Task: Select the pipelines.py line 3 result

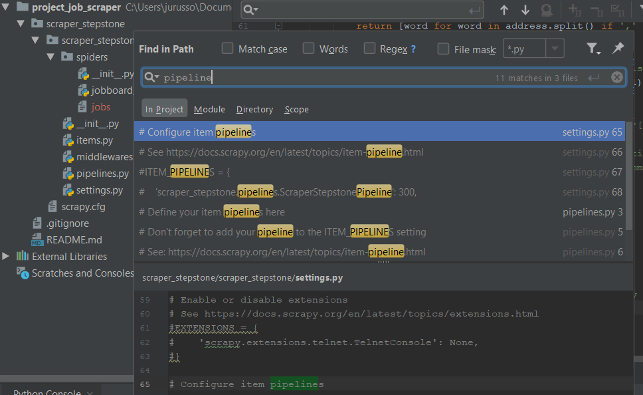Action: [380, 212]
